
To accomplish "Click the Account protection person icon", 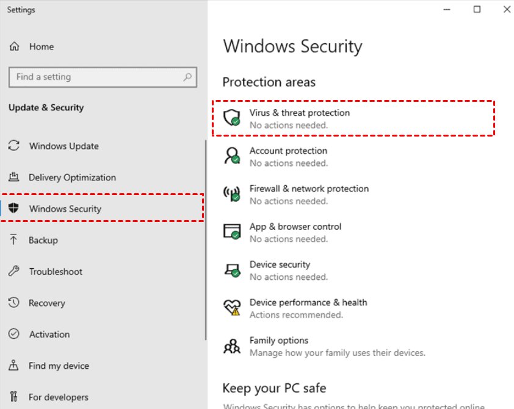I will (x=231, y=156).
